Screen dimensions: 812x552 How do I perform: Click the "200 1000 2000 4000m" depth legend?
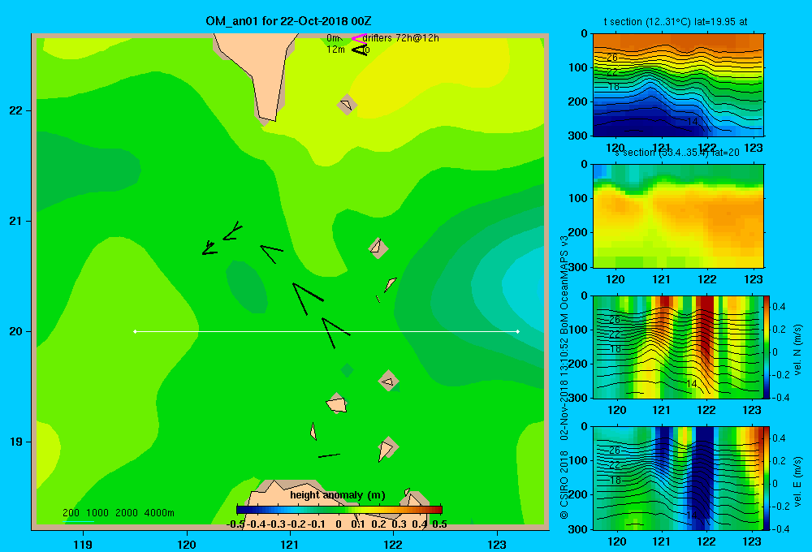(119, 513)
